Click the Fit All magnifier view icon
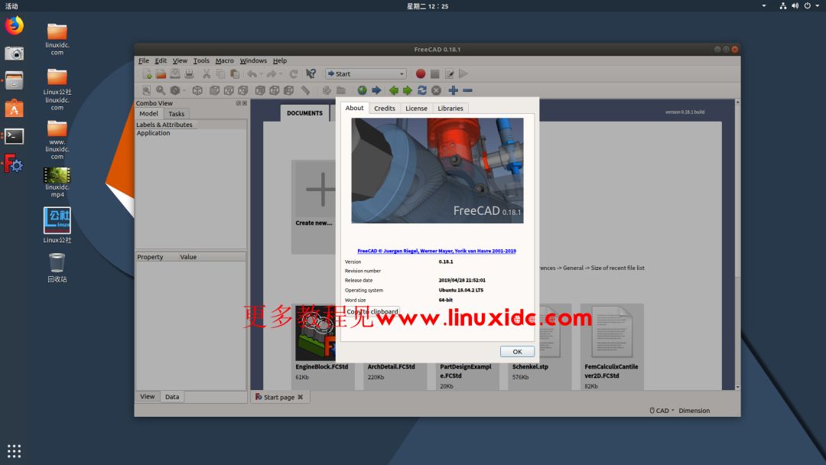The height and width of the screenshot is (465, 826). pyautogui.click(x=147, y=89)
